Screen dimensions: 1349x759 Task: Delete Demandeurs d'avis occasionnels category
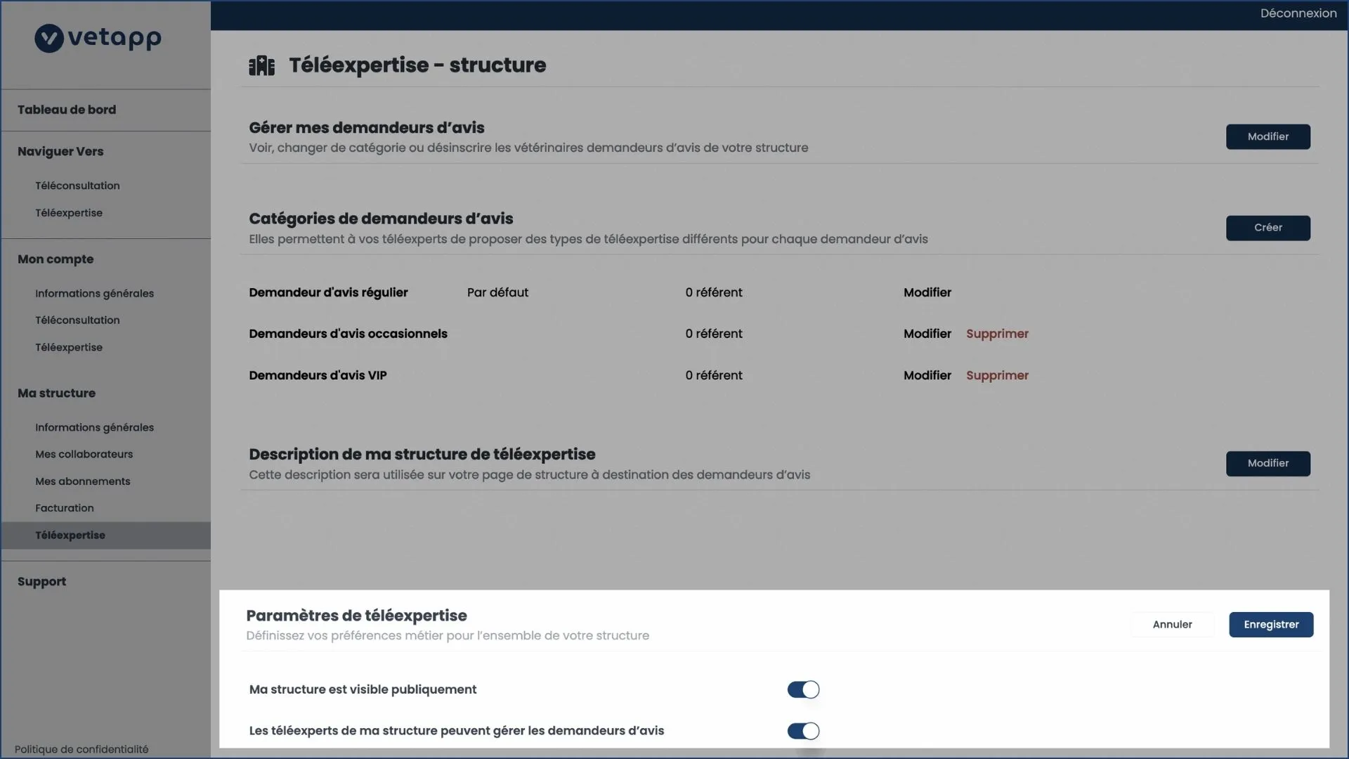[x=997, y=334]
